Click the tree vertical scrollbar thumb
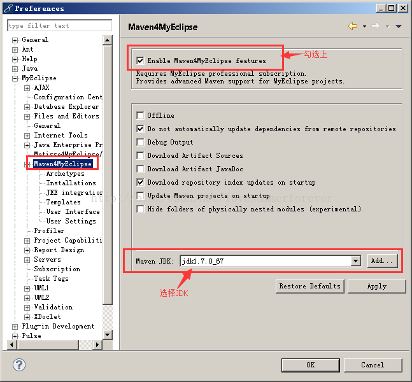Screen dimensions: 412x382 tap(107, 175)
